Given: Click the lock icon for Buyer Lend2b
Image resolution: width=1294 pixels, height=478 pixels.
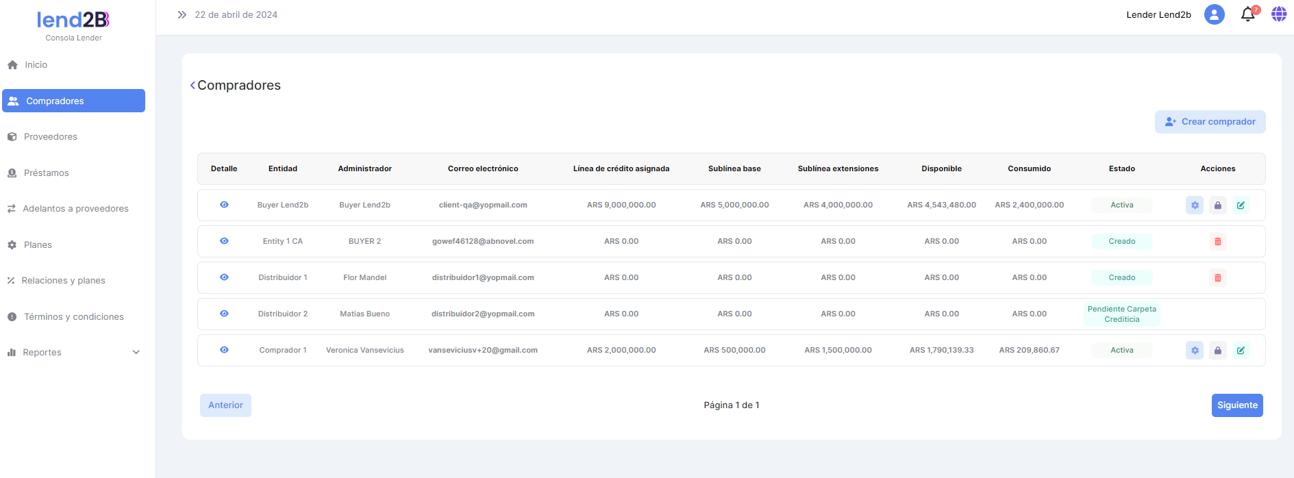Looking at the screenshot, I should click(x=1217, y=205).
